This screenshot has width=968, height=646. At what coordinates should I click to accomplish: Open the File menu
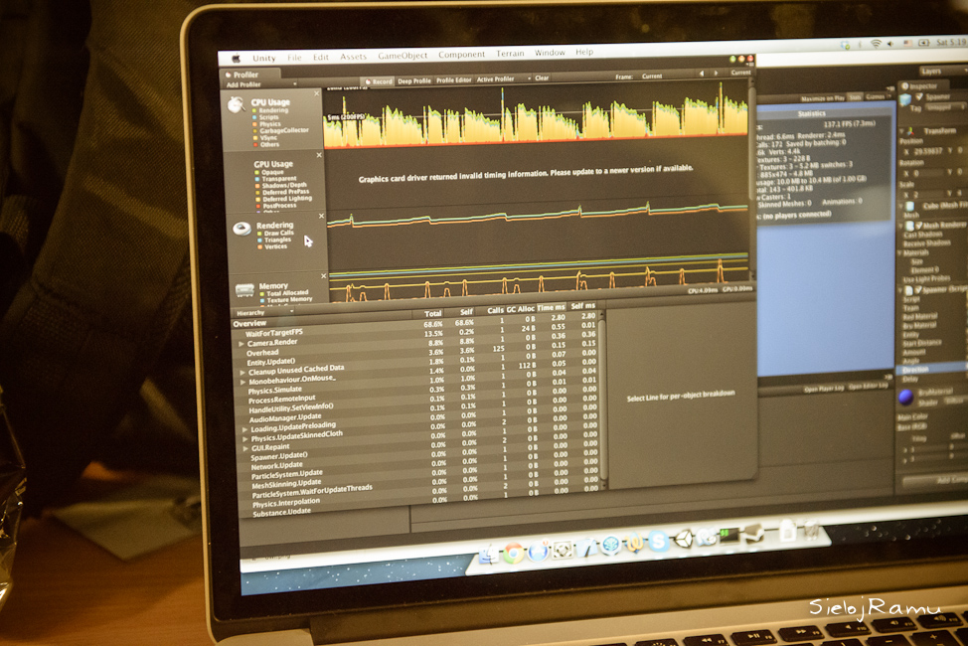(x=294, y=58)
